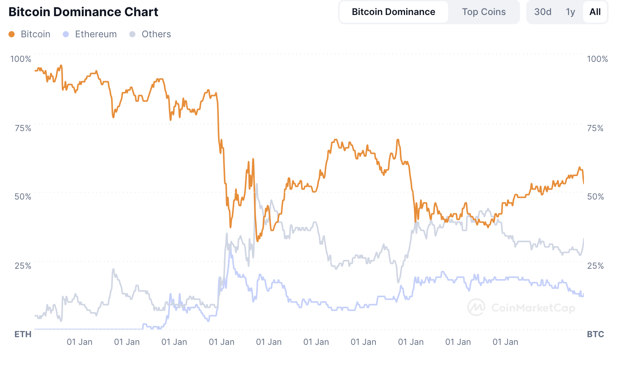
Task: Click the blue Ethereum legend dot
Action: (x=67, y=34)
